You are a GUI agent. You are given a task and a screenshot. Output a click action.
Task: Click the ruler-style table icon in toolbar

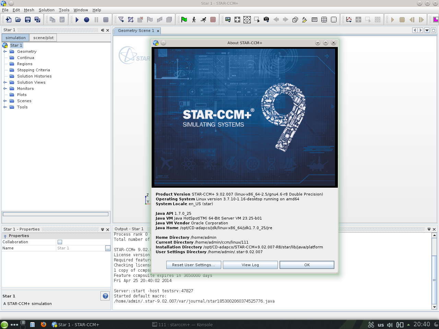(x=315, y=20)
